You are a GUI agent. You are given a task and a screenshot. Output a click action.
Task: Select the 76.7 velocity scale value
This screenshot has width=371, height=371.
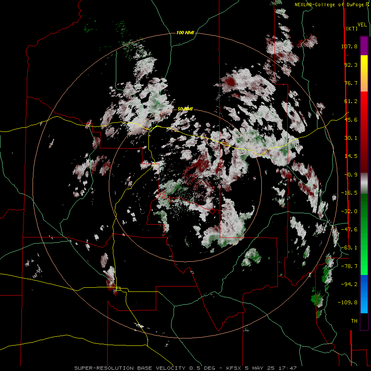click(x=351, y=83)
